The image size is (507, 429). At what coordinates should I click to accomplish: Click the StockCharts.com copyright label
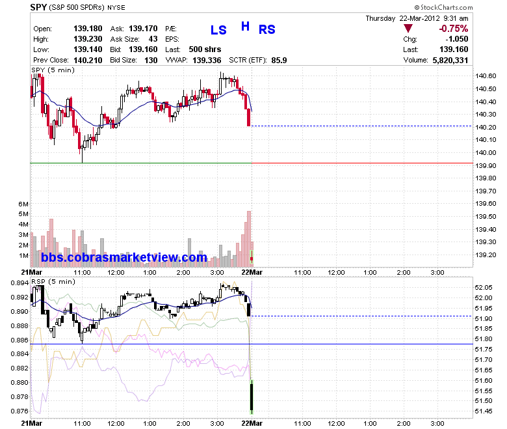[443, 7]
